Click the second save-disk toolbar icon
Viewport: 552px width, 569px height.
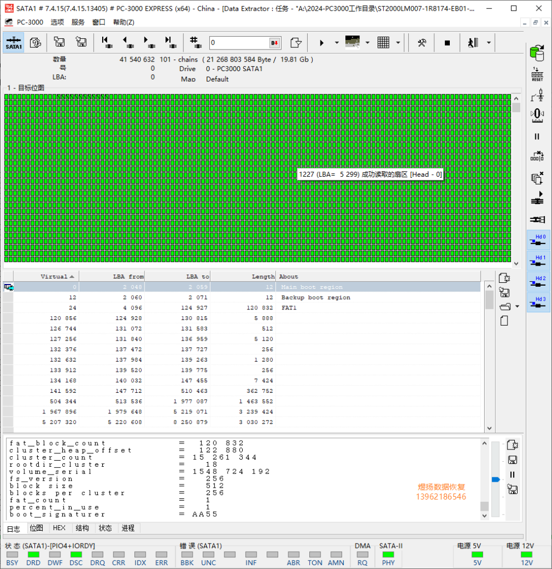click(x=81, y=42)
